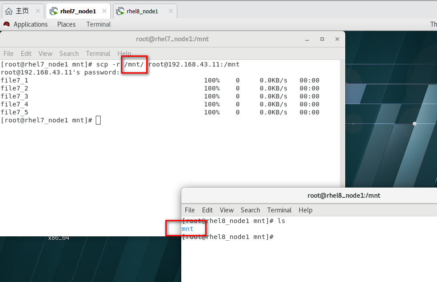Open Terminal menu in rhel7_node1 terminal
This screenshot has height=282, width=437.
pos(98,54)
